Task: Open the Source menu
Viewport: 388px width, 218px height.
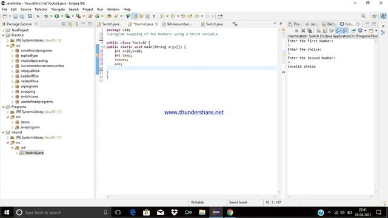Action: tap(25, 10)
